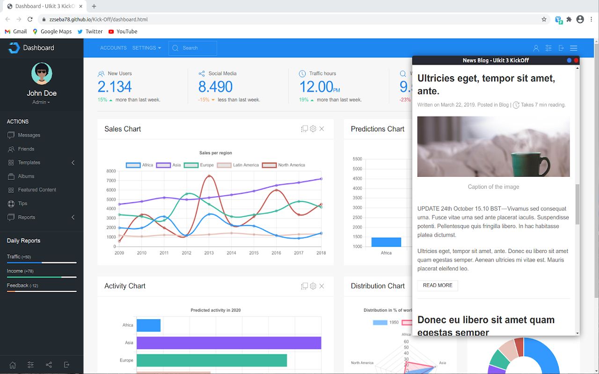This screenshot has width=599, height=374.
Task: Click the Search input field
Action: pyautogui.click(x=197, y=48)
